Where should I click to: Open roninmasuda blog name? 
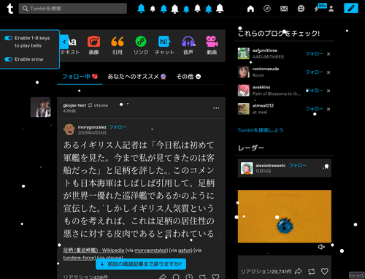(266, 69)
